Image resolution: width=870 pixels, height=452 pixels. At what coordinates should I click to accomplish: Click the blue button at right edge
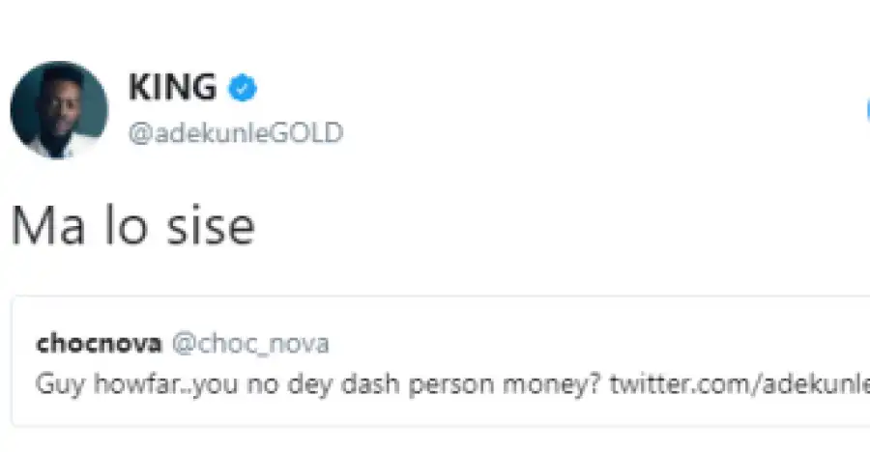coord(867,110)
